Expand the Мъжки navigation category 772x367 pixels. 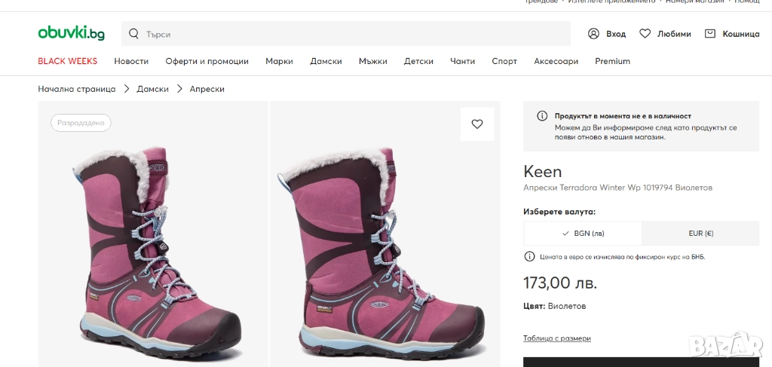click(x=372, y=61)
